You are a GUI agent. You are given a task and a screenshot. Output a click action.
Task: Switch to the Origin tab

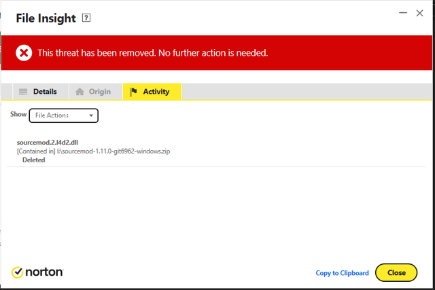click(96, 92)
